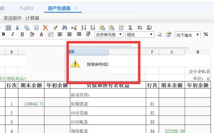Click the 发送邮件 menu item
The width and height of the screenshot is (214, 133).
pos(13,18)
